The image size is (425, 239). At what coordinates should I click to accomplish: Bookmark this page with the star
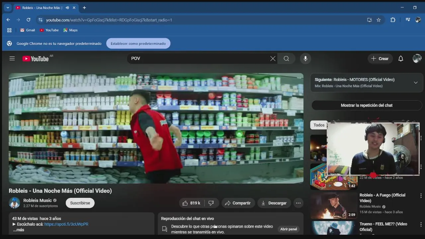(379, 20)
